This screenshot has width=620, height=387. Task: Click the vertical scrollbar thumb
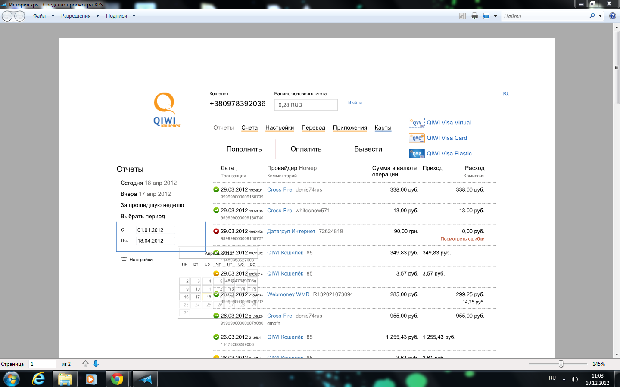click(617, 67)
